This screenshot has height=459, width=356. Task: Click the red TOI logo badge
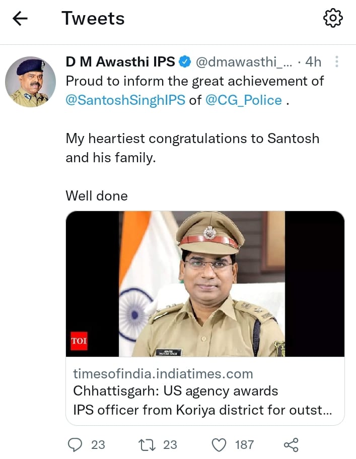click(79, 341)
